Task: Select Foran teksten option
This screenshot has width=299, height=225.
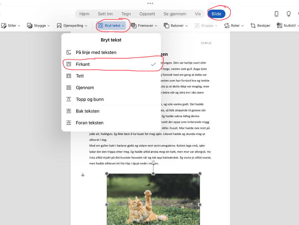Action: (111, 123)
